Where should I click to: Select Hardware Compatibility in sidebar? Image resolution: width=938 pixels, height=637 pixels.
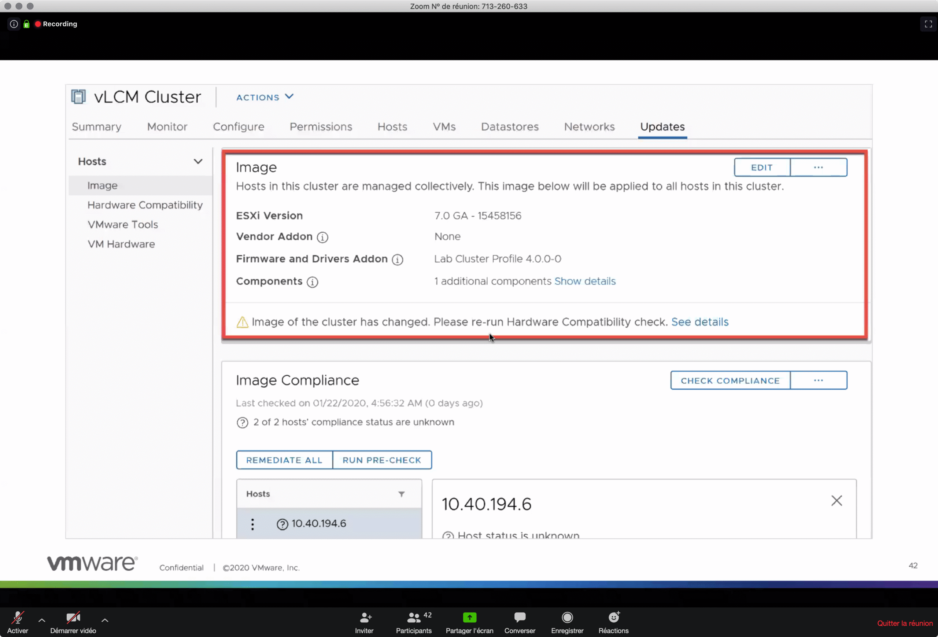coord(145,205)
